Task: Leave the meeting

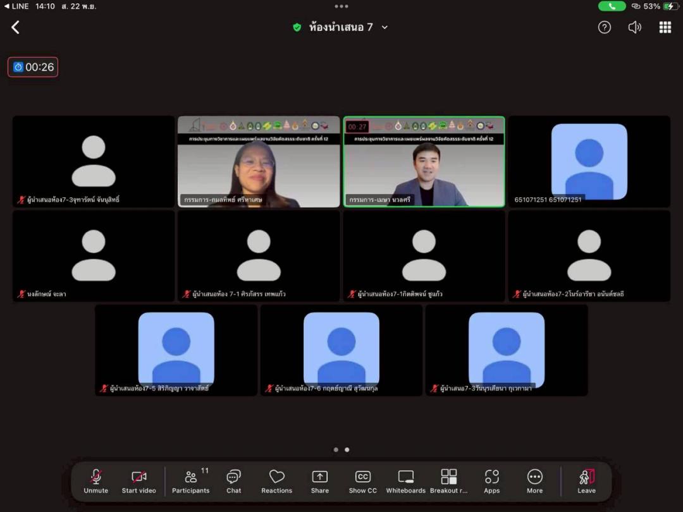Action: (586, 481)
